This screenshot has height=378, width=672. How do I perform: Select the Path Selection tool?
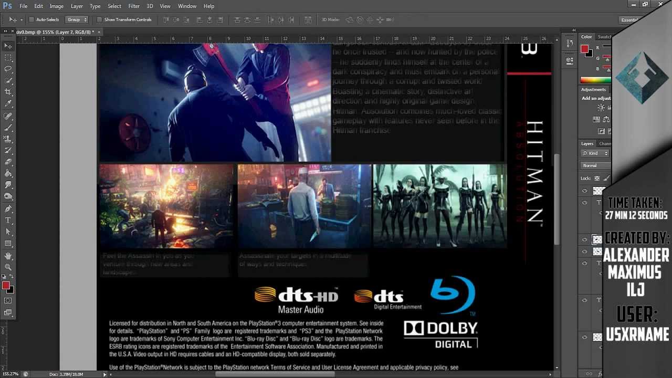(8, 232)
